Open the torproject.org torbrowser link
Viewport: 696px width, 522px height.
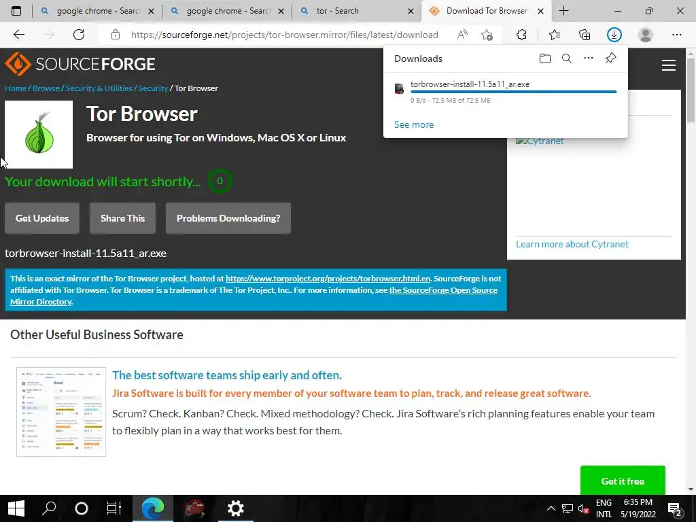click(x=328, y=279)
